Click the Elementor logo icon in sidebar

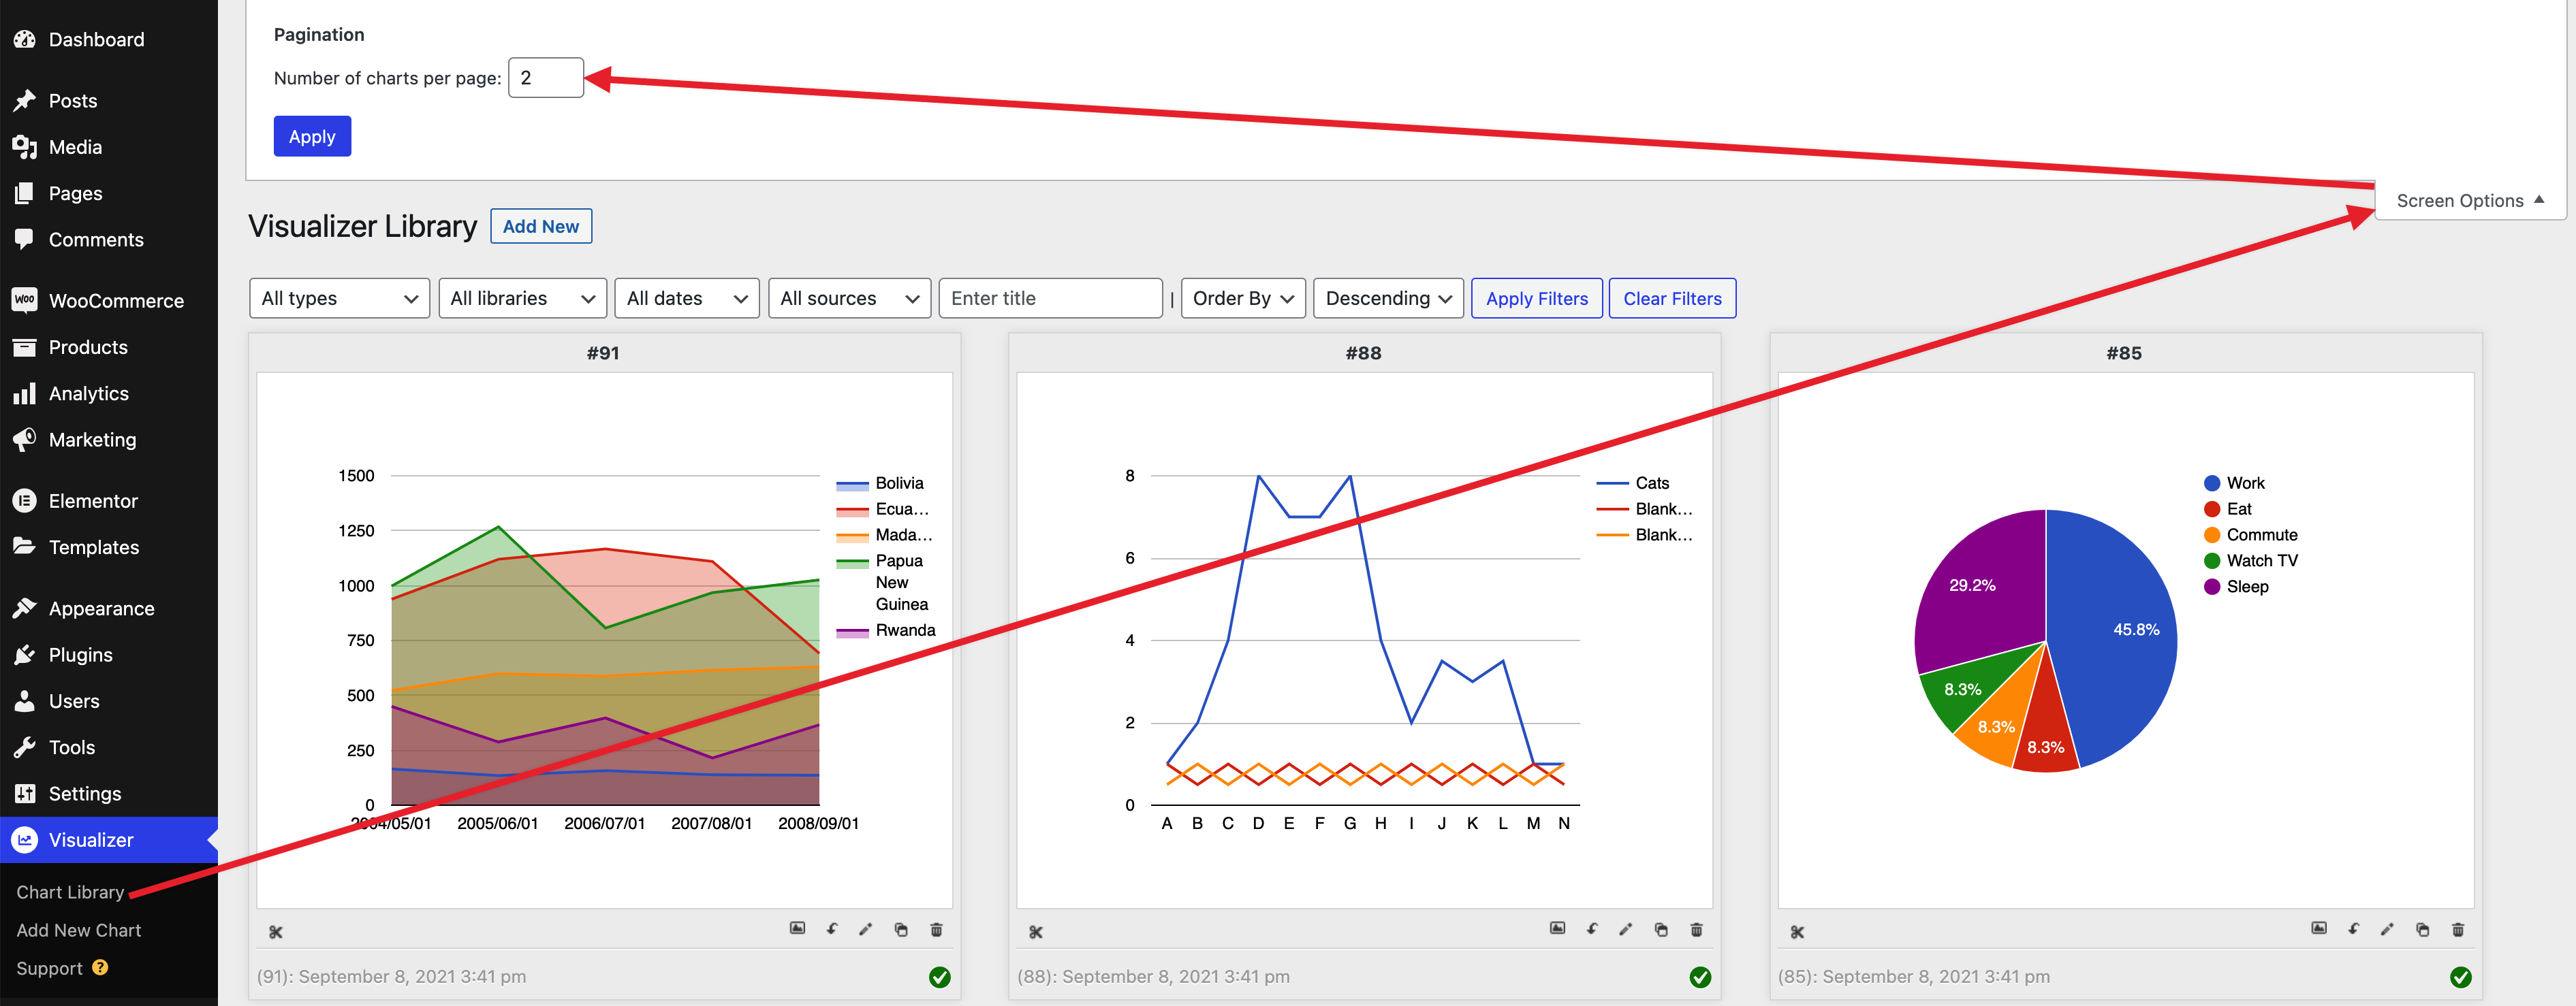(25, 500)
